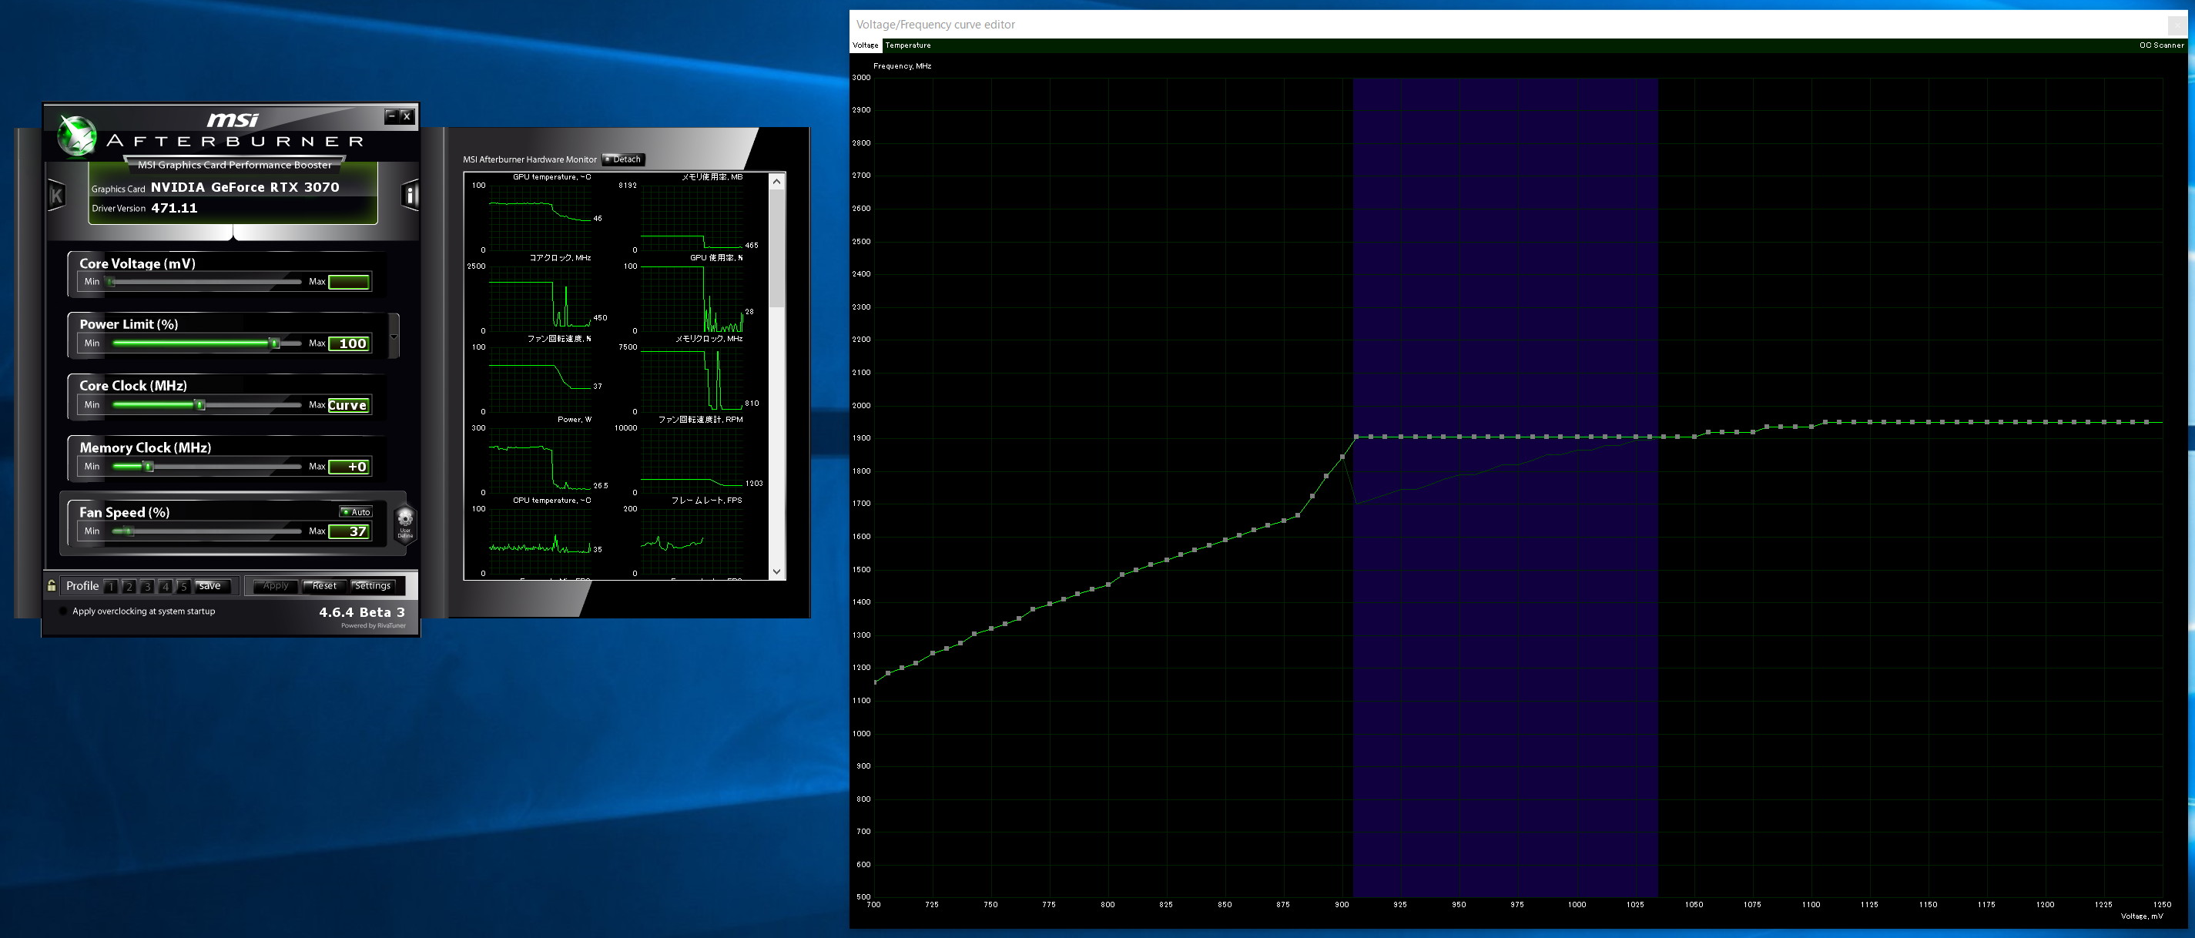Click the Core Voltage slider handle

click(x=111, y=282)
